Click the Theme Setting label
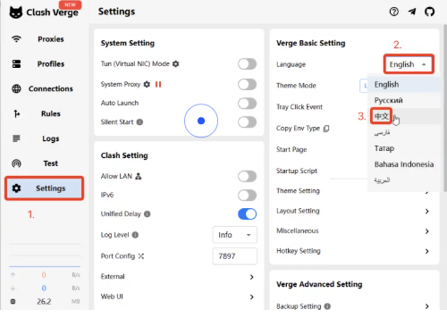The height and width of the screenshot is (326, 447). pyautogui.click(x=298, y=191)
